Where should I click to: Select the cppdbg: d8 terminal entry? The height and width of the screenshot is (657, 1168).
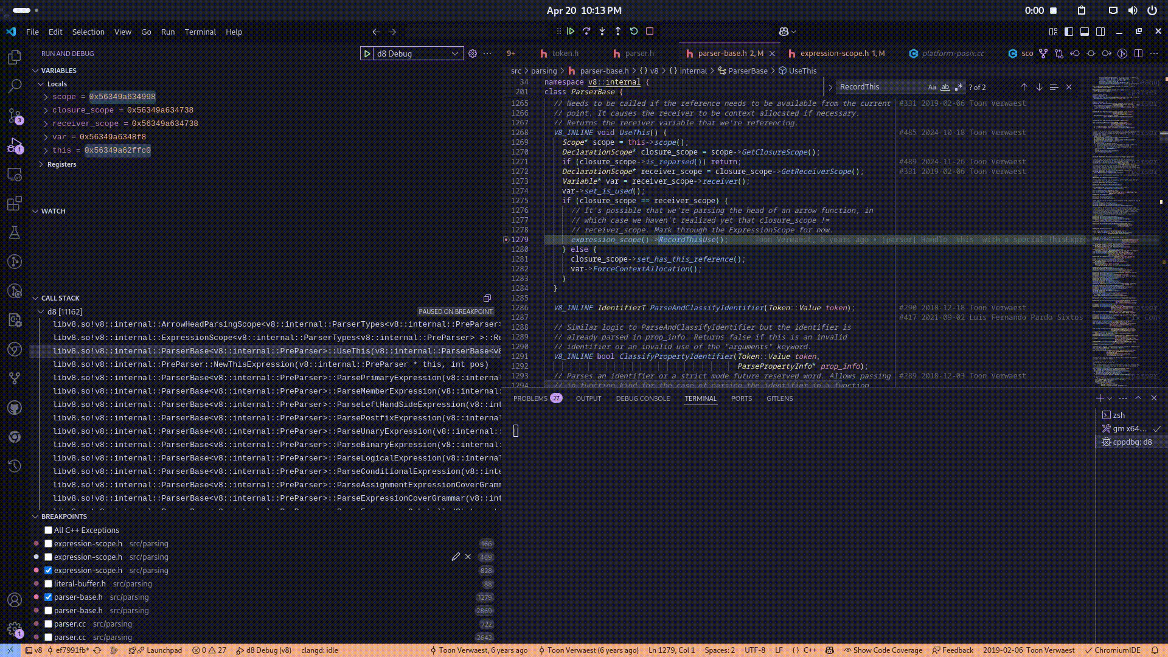tap(1131, 442)
